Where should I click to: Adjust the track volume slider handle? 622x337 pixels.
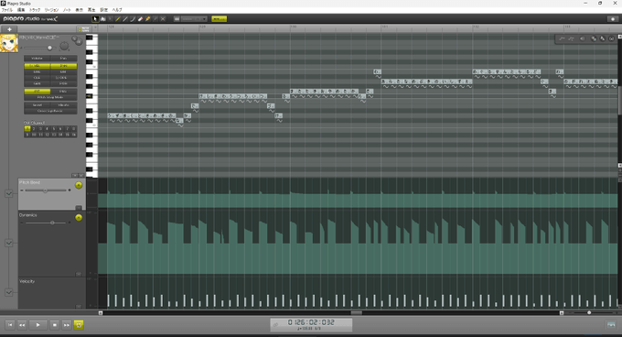pos(49,48)
